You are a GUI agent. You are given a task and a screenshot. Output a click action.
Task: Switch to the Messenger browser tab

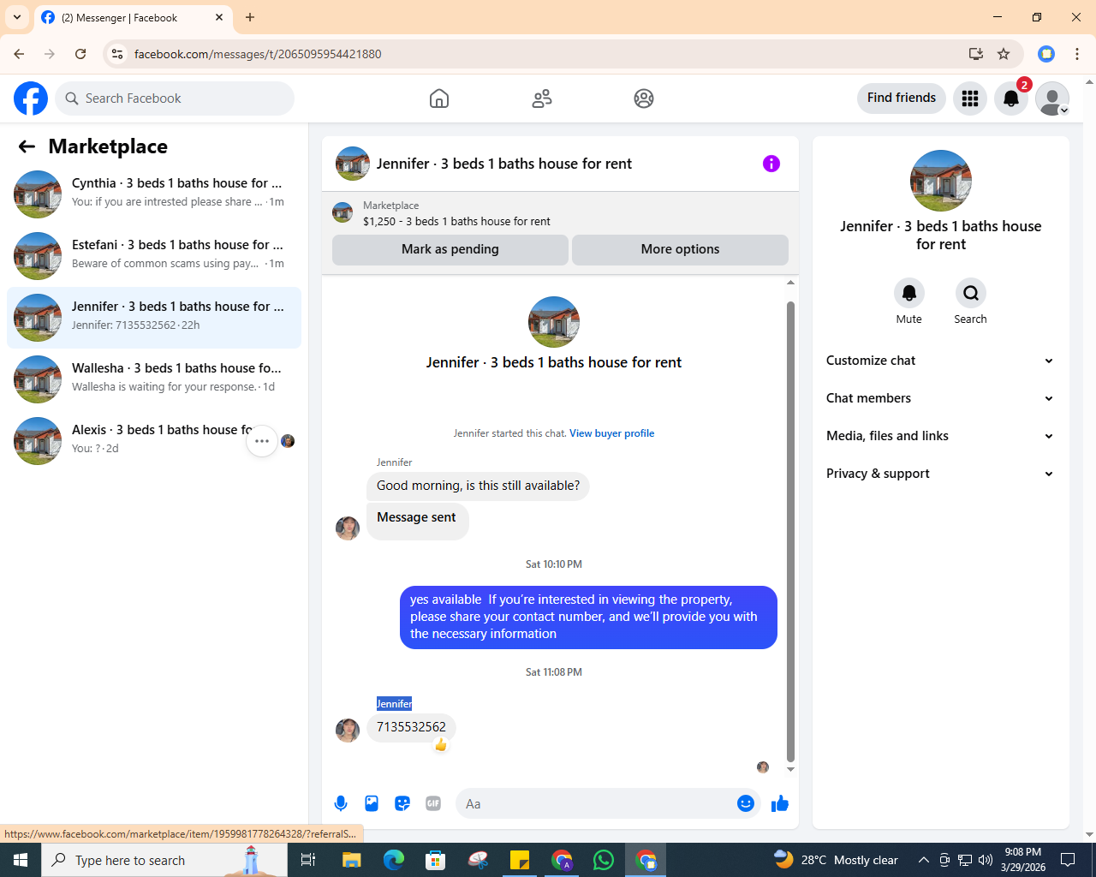click(x=133, y=18)
